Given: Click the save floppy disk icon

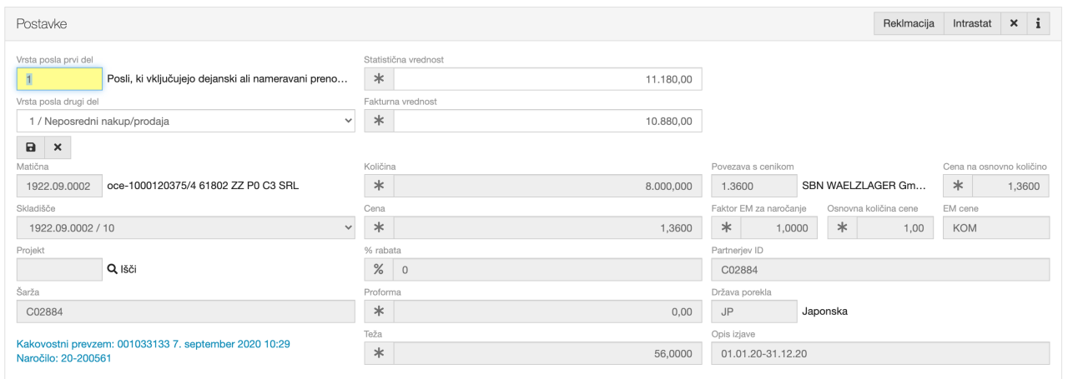Looking at the screenshot, I should click(x=31, y=147).
